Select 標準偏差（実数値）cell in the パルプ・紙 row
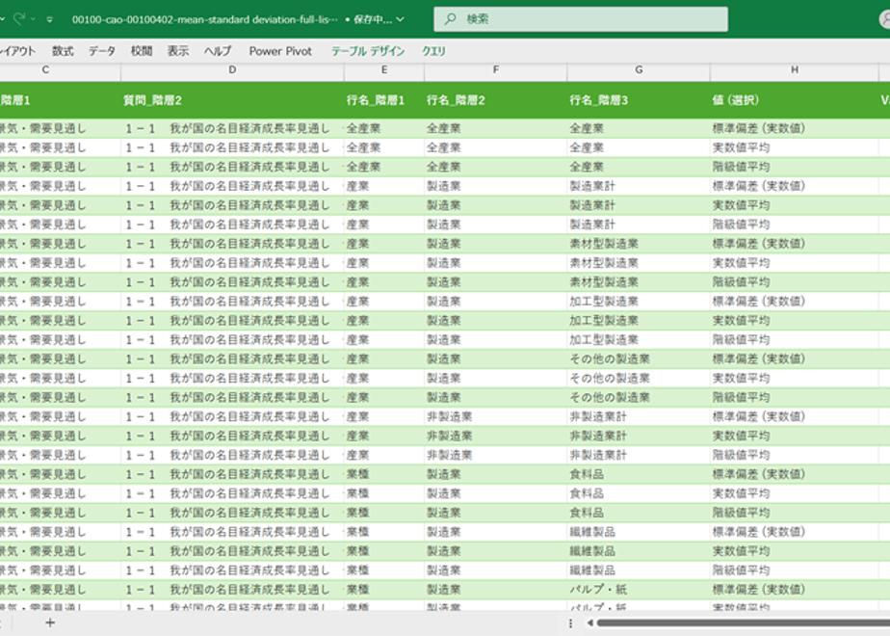Image resolution: width=890 pixels, height=636 pixels. point(794,590)
